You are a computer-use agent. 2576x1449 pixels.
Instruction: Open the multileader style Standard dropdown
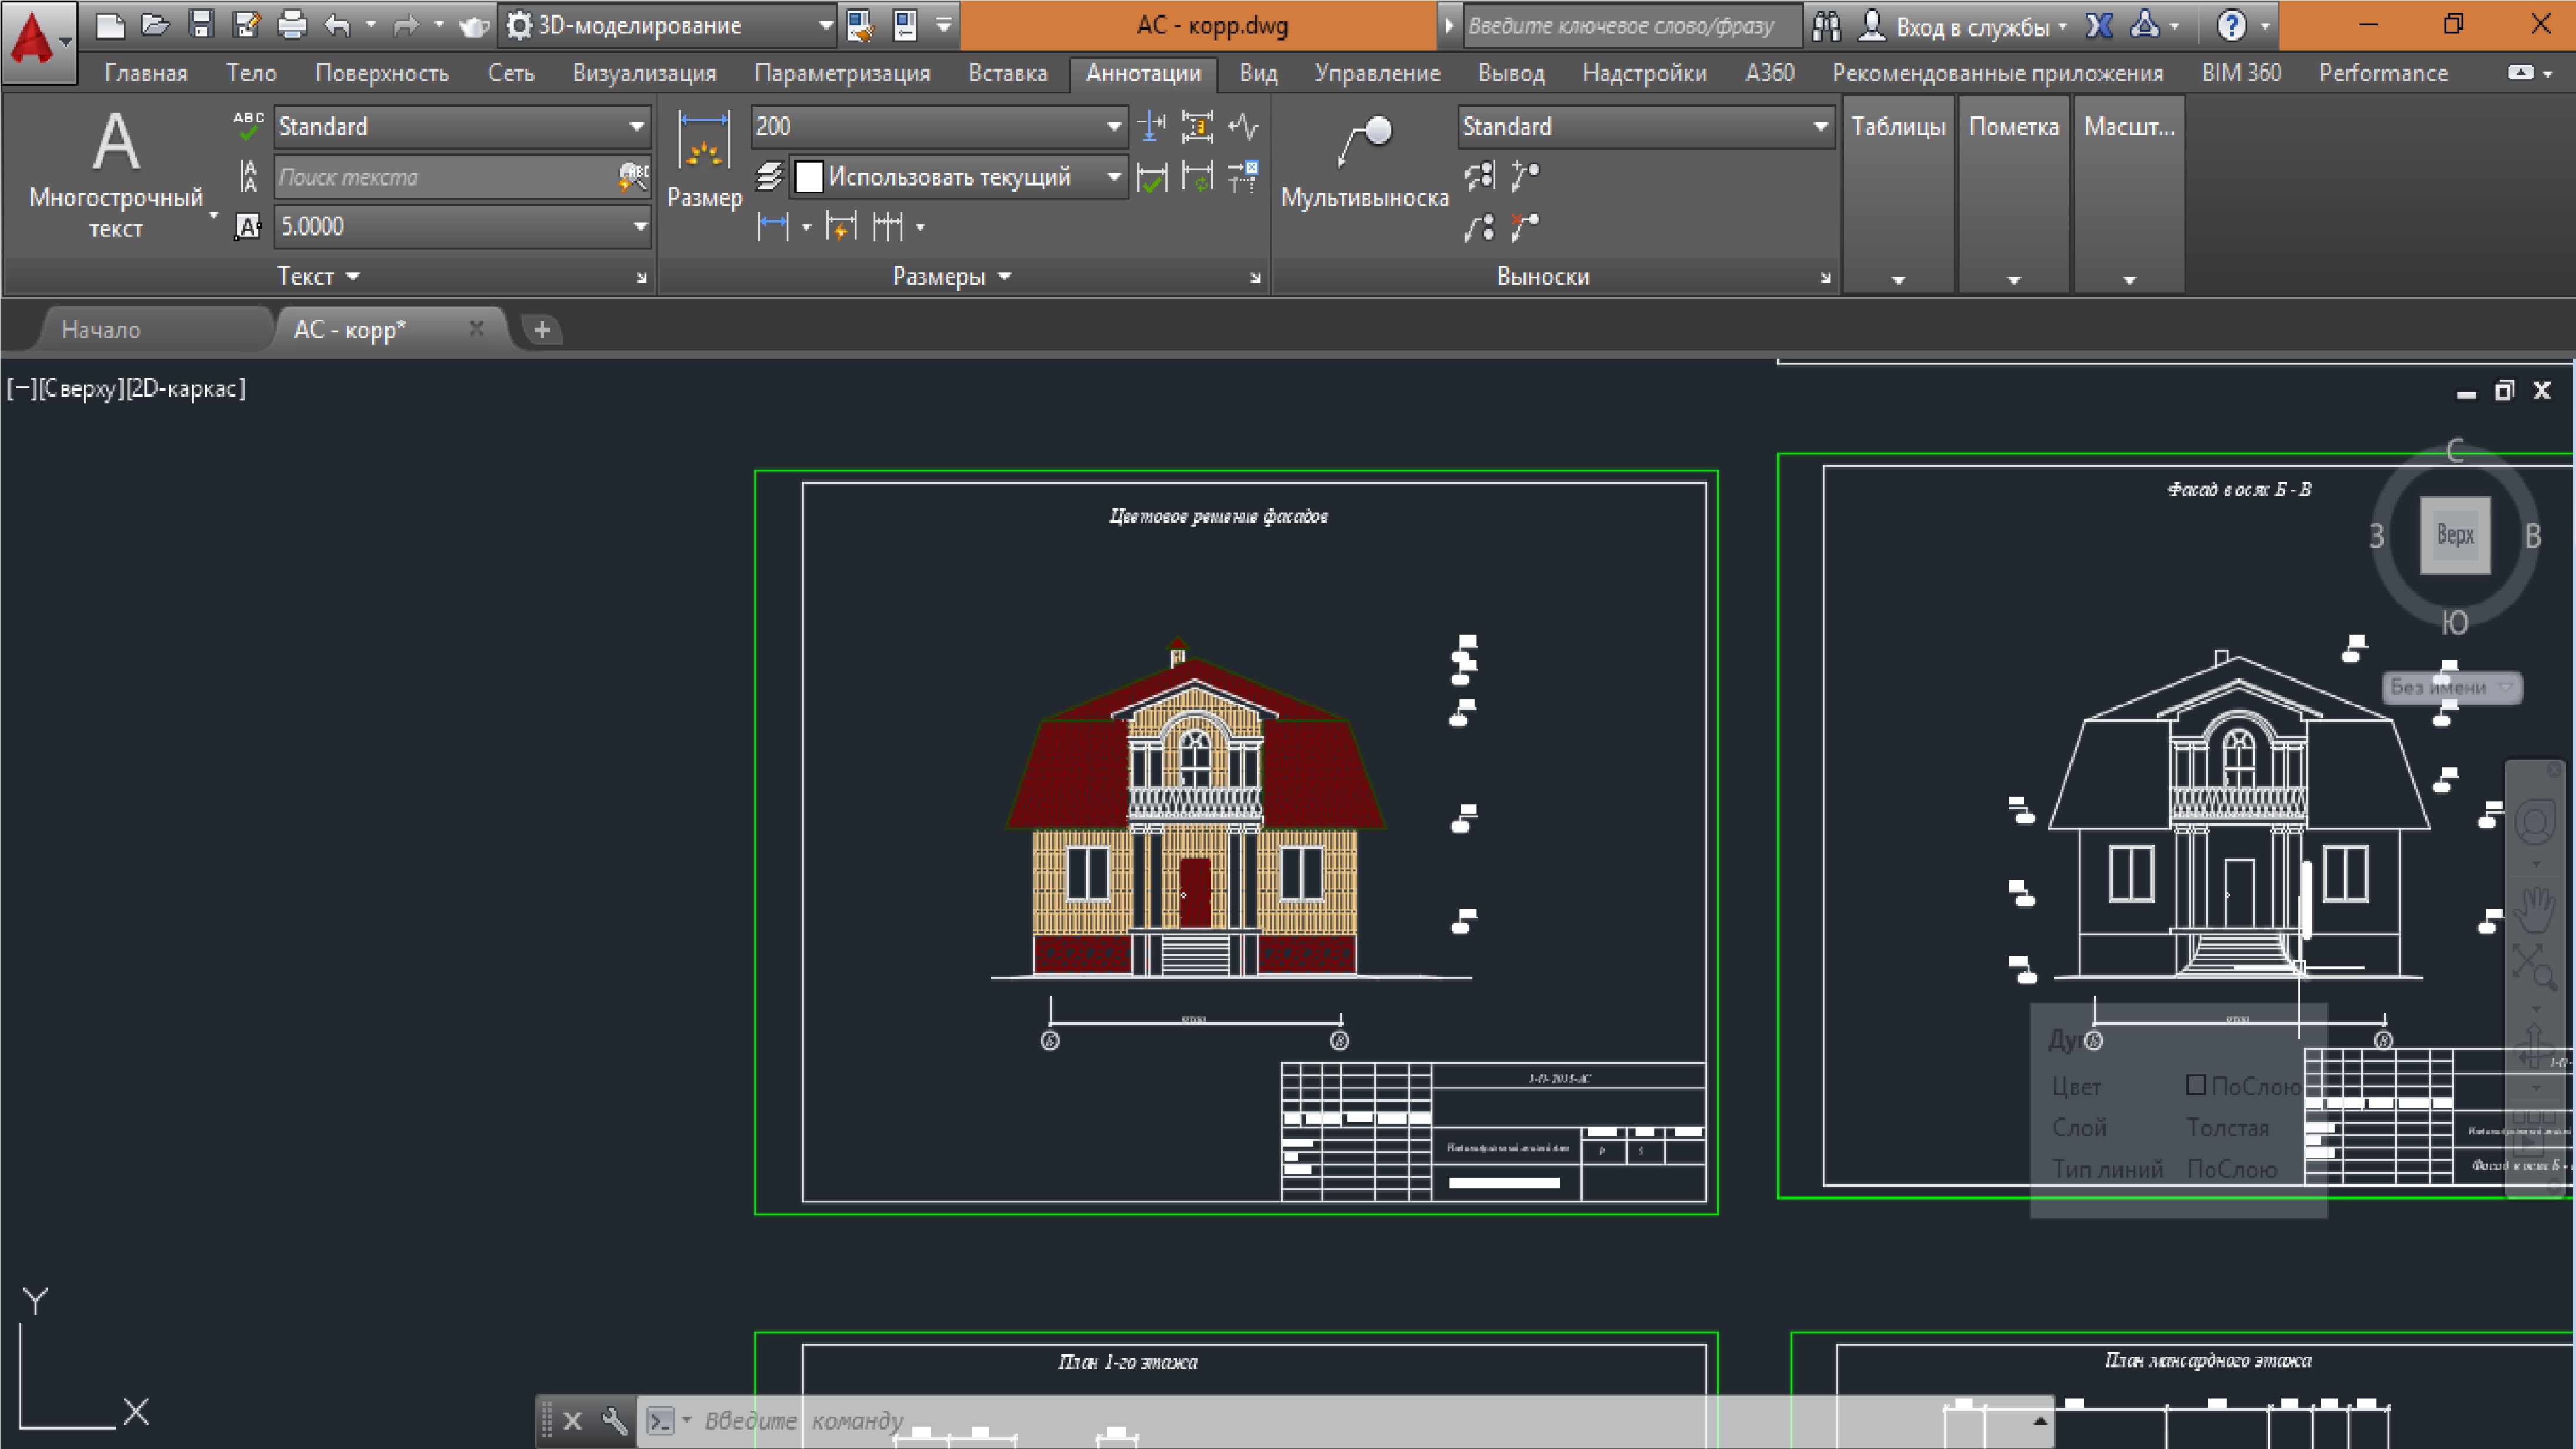tap(1820, 127)
